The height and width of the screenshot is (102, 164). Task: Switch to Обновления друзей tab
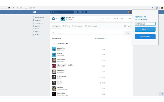click(91, 26)
